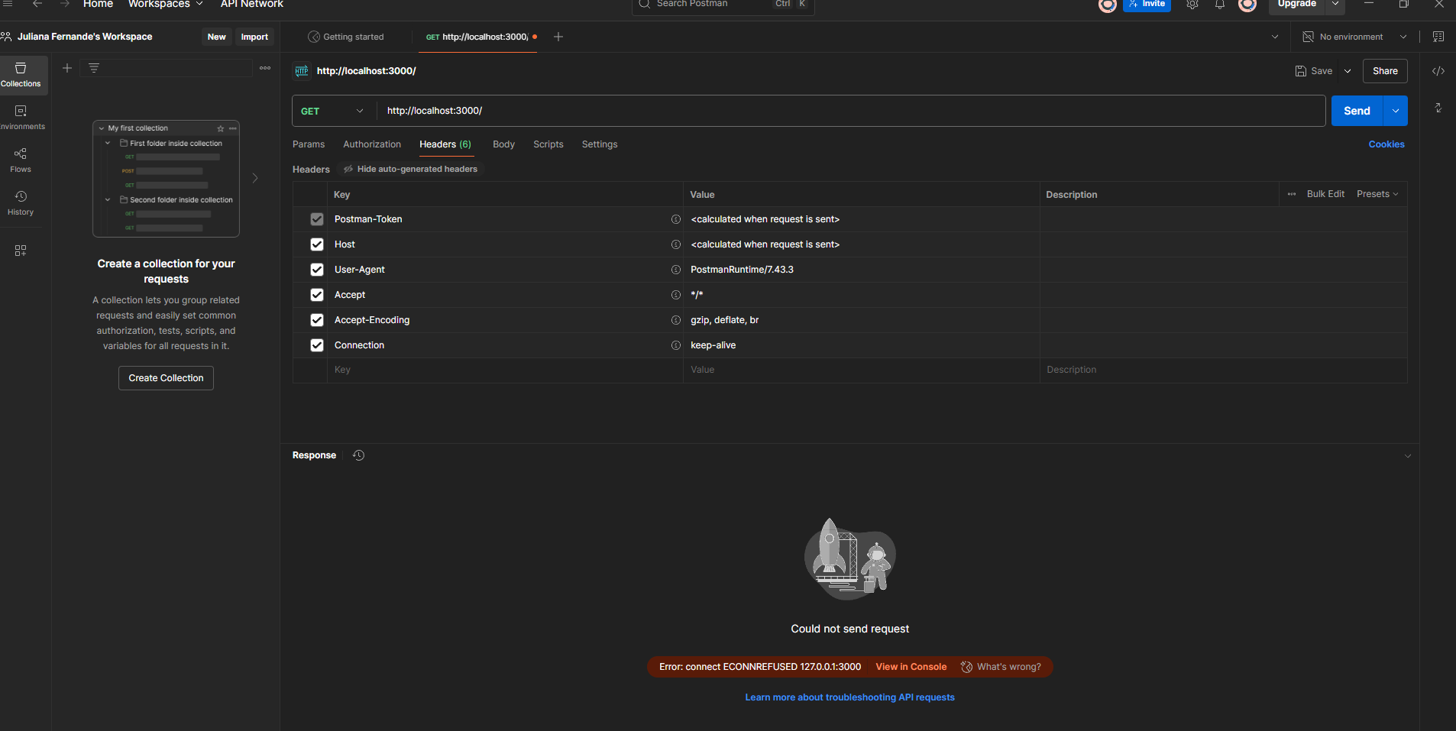Open the Flows sidebar panel
Image resolution: width=1456 pixels, height=731 pixels.
tap(21, 160)
